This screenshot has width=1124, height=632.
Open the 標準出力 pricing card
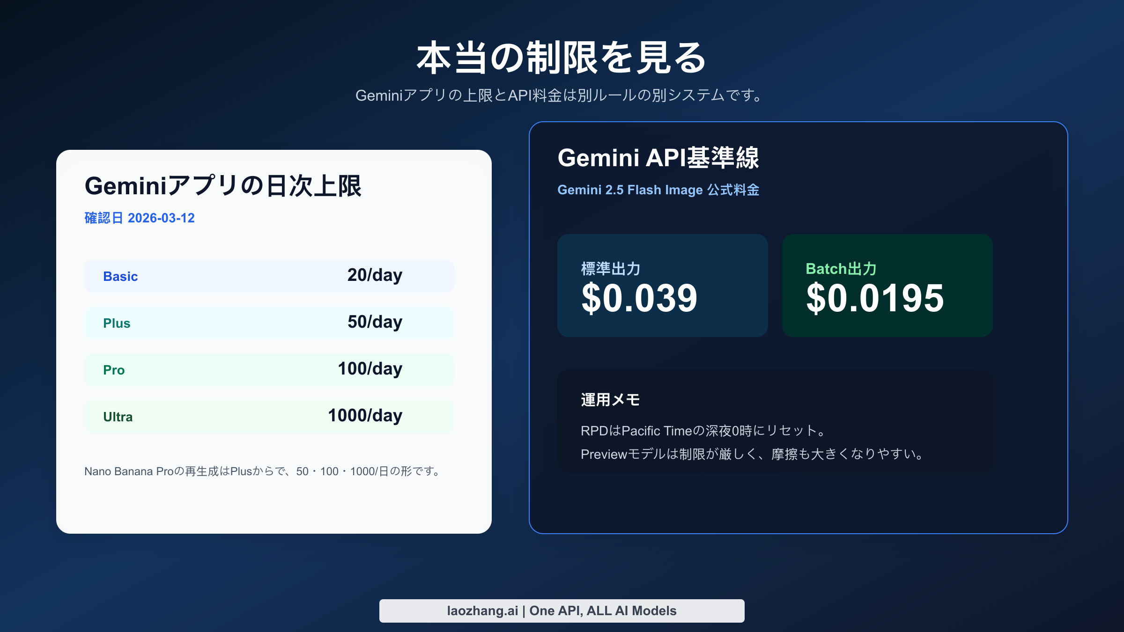[x=662, y=286]
